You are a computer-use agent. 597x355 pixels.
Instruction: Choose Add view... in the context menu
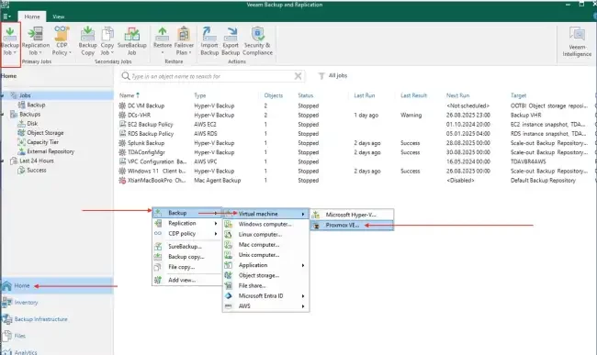pyautogui.click(x=186, y=280)
